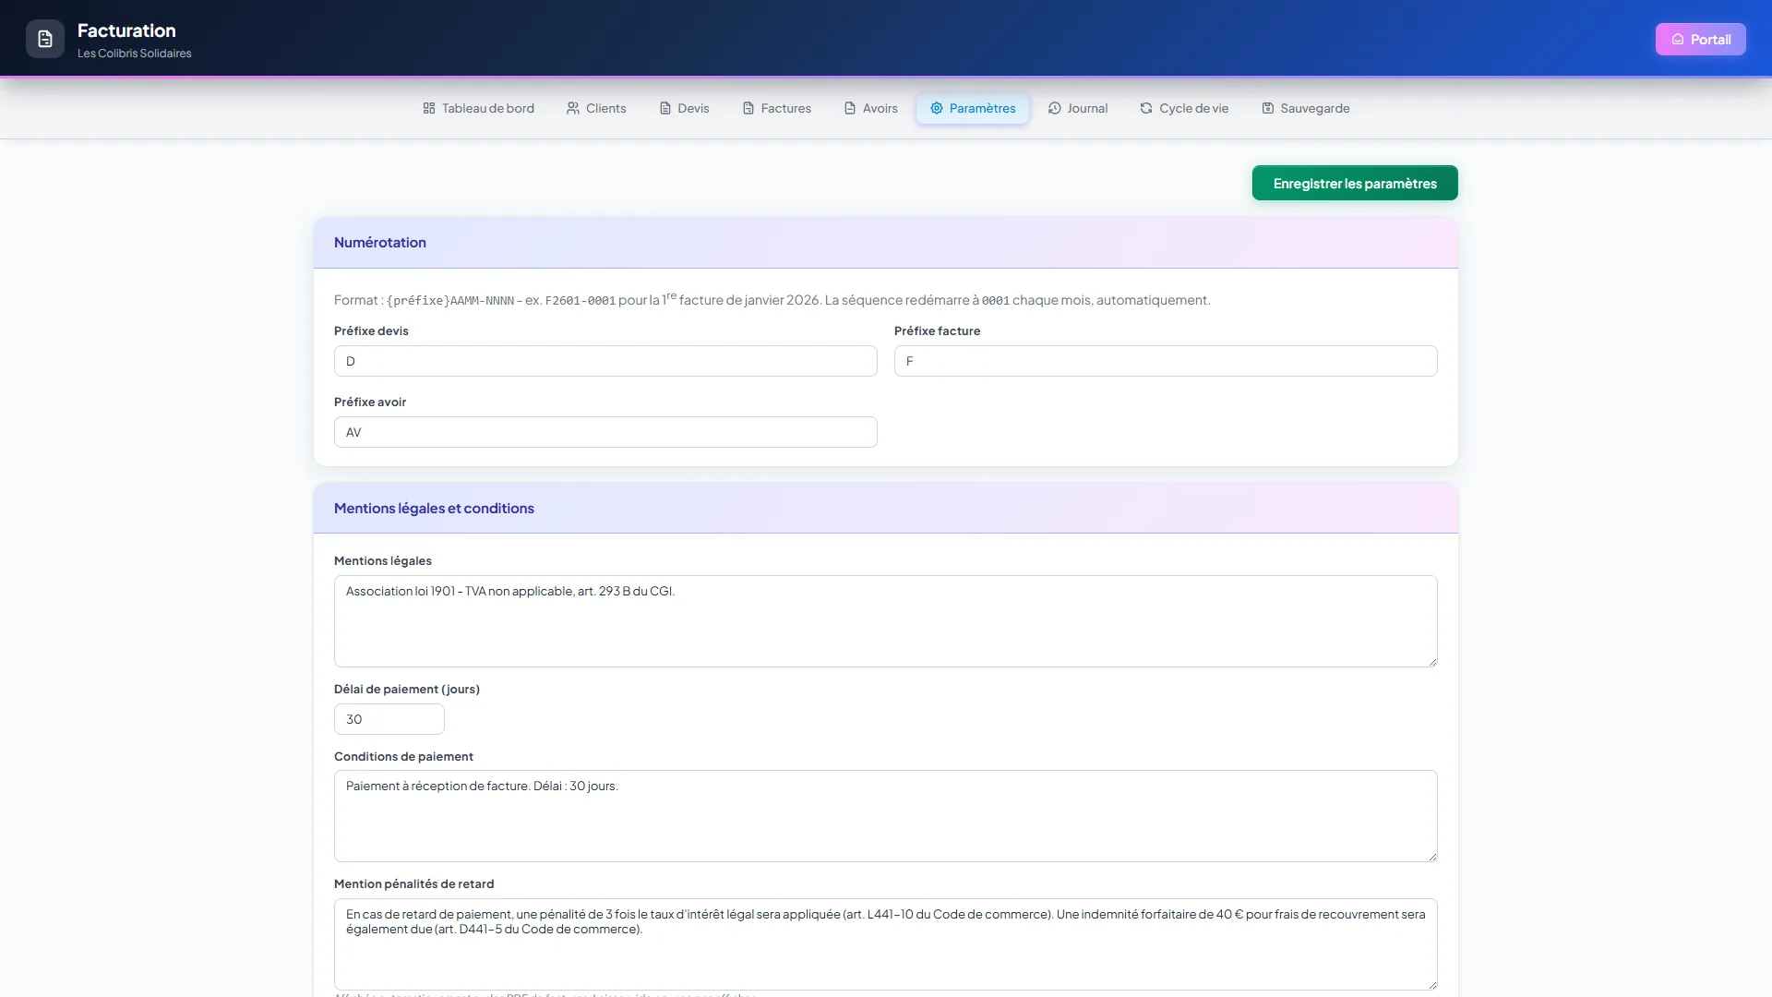Click Enregistrer les paramètres button
This screenshot has height=997, width=1772.
[1355, 183]
